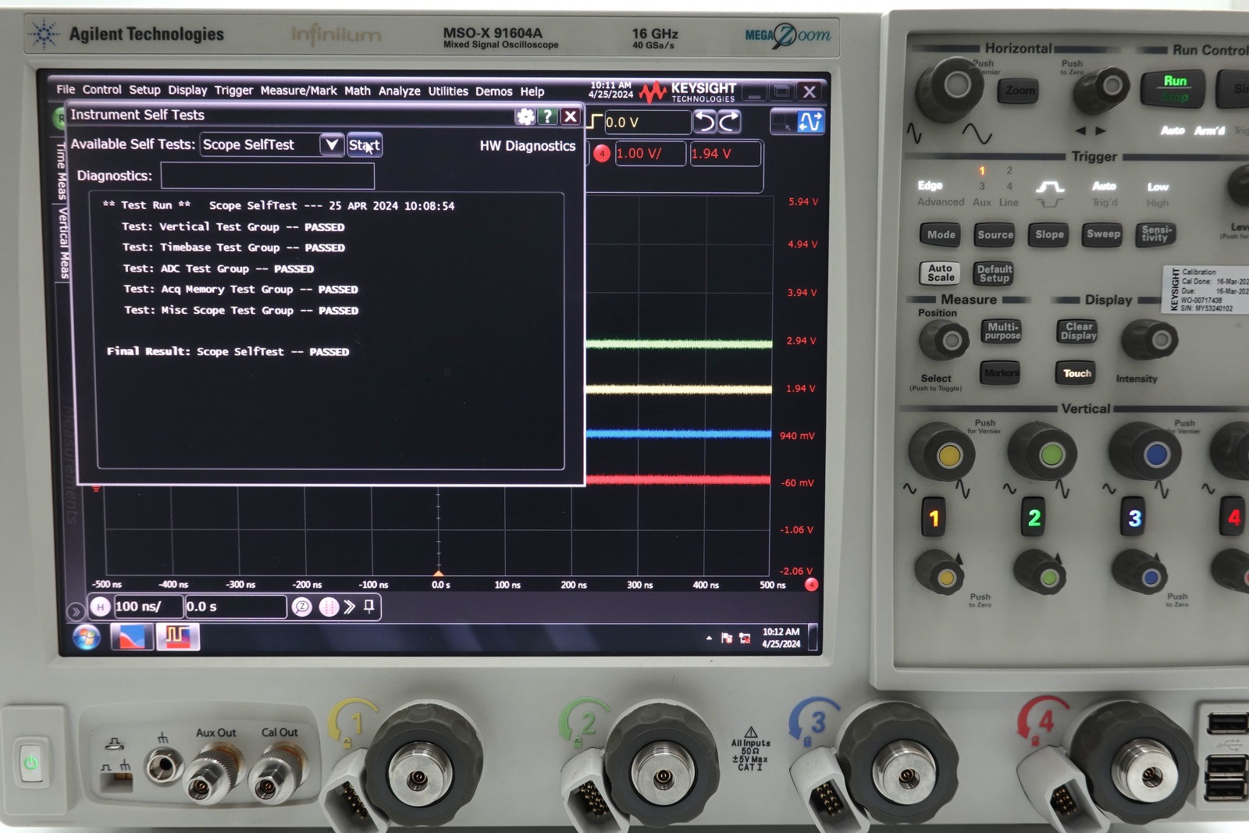Show hidden system tray icons

coord(709,638)
